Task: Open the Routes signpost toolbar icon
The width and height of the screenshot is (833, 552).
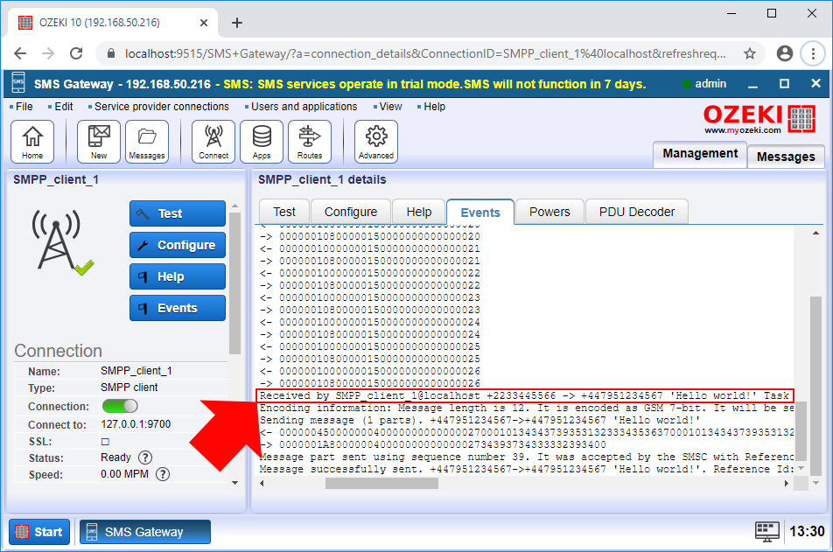Action: (x=310, y=142)
